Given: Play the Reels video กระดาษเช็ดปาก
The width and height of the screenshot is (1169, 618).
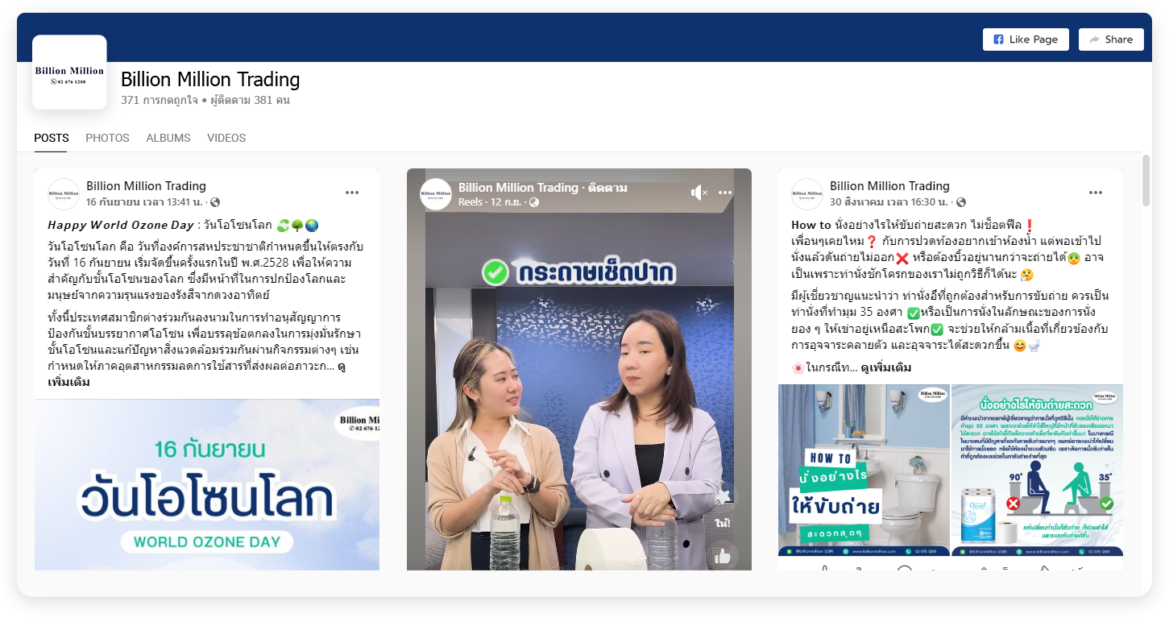Looking at the screenshot, I should (579, 369).
